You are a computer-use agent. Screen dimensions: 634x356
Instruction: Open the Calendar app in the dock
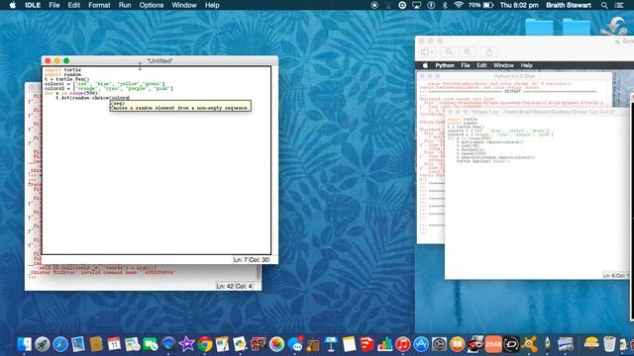pos(114,344)
